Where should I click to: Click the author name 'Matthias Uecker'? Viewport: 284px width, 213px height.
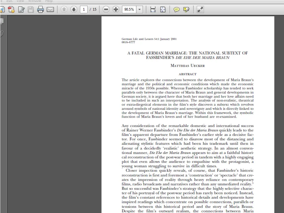(188, 65)
